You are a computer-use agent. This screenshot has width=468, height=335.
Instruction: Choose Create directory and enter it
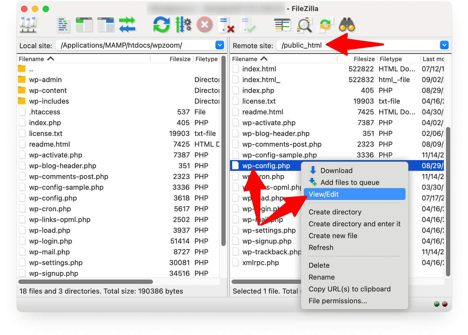click(x=355, y=224)
